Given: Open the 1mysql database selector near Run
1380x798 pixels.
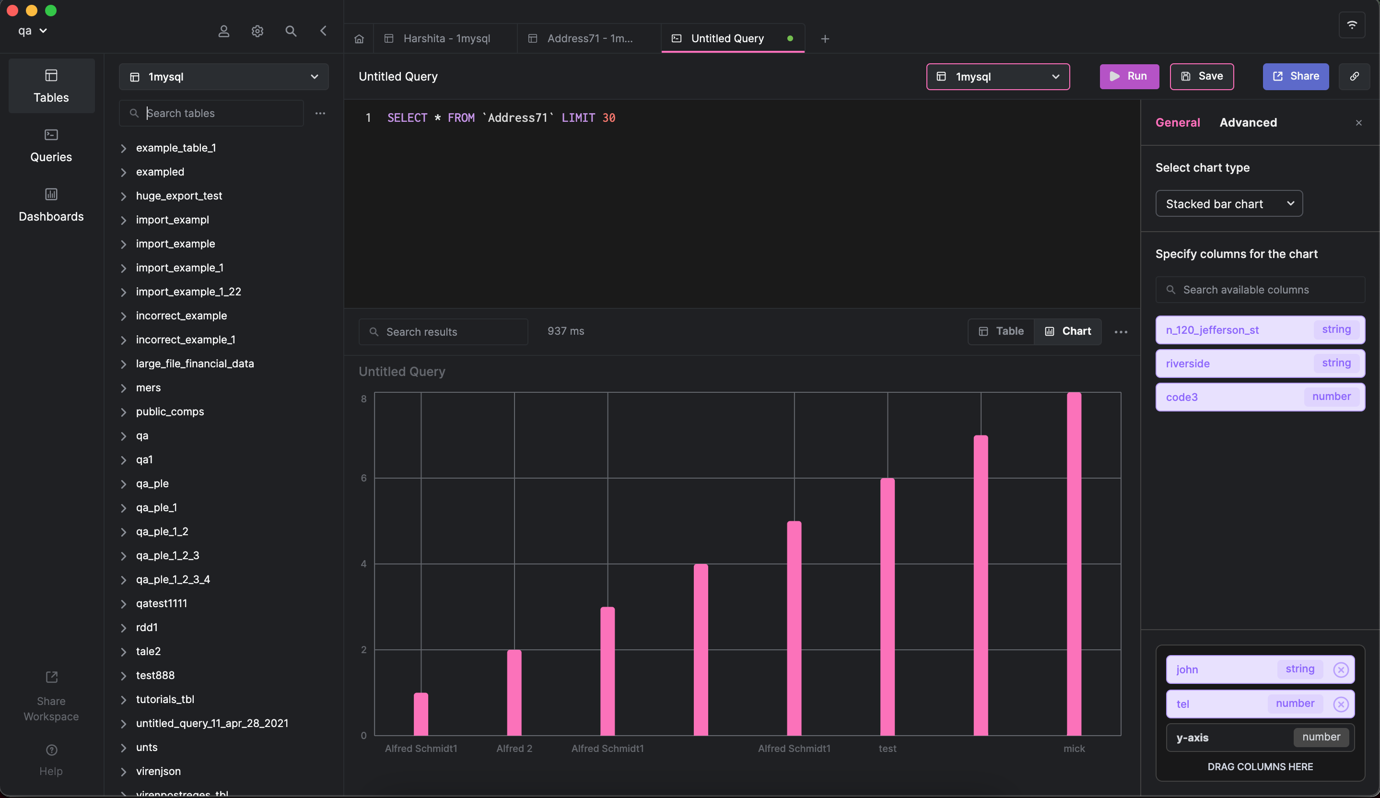Looking at the screenshot, I should coord(998,77).
